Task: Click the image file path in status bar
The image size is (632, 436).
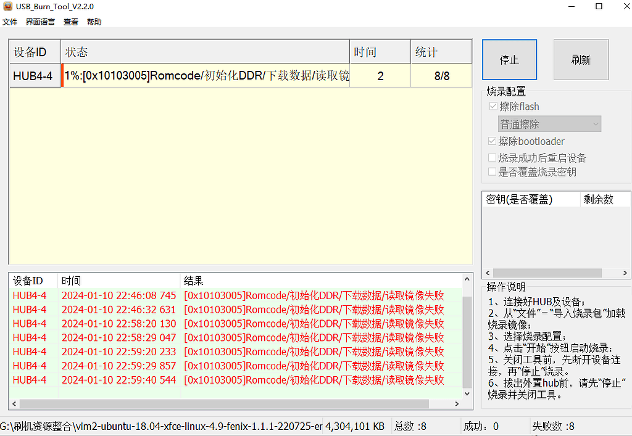Action: click(161, 426)
